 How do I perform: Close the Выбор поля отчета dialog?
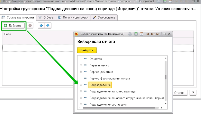pyautogui.click(x=169, y=34)
